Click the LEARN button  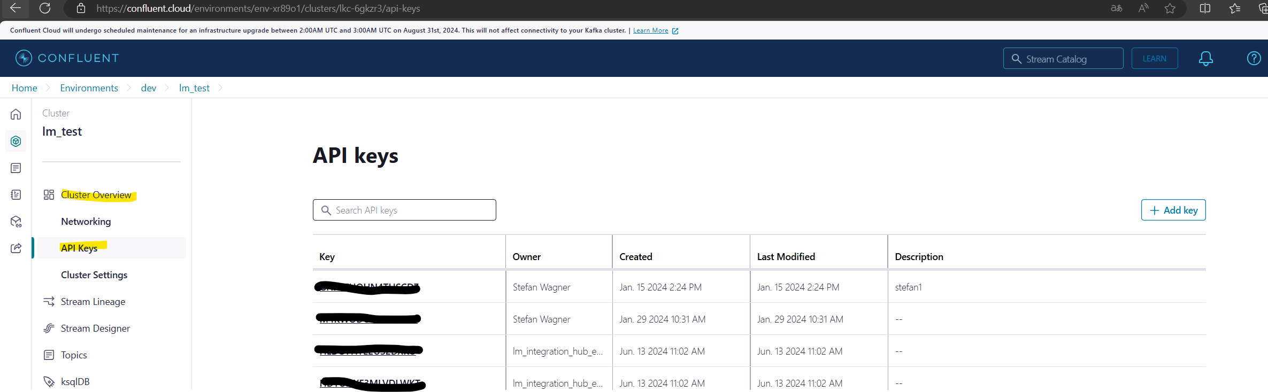click(x=1154, y=59)
